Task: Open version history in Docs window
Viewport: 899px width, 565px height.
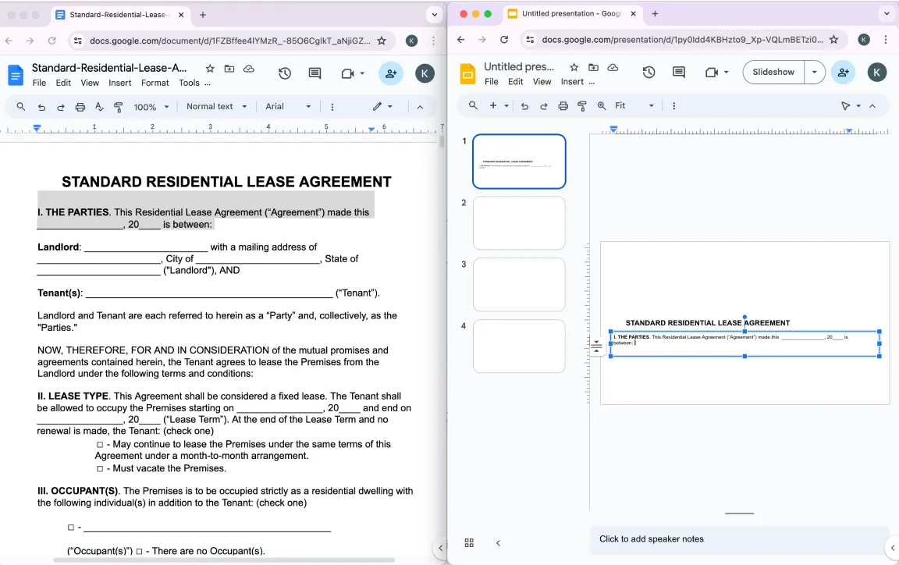Action: pos(285,73)
